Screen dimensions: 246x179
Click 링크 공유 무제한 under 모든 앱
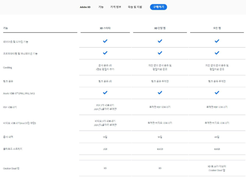(x=217, y=81)
